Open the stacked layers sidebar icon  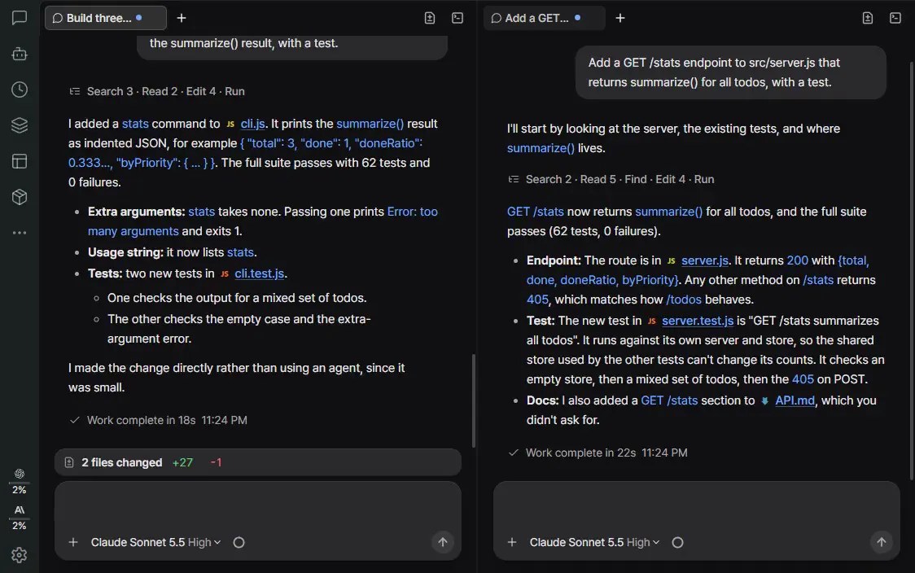coord(20,125)
